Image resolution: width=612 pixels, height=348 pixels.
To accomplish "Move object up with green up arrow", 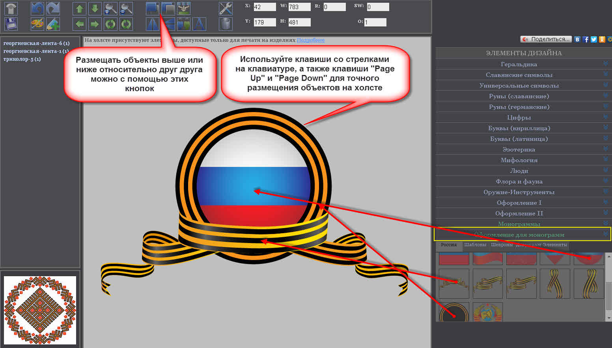I will [x=80, y=9].
